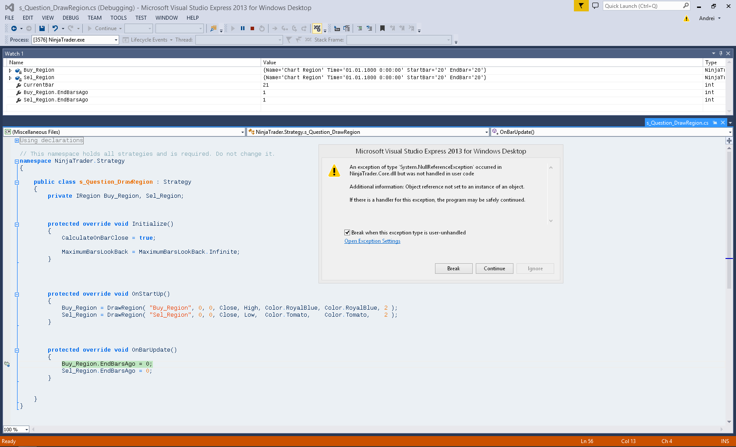
Task: Undo the last edit with the toolbar arrow
Action: tap(55, 28)
